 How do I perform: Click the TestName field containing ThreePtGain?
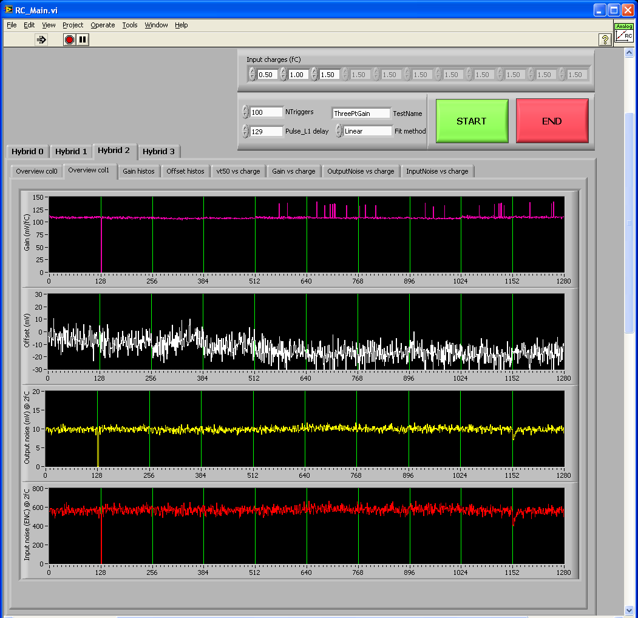[x=361, y=114]
